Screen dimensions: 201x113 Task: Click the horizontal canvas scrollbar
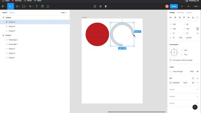tap(137, 112)
